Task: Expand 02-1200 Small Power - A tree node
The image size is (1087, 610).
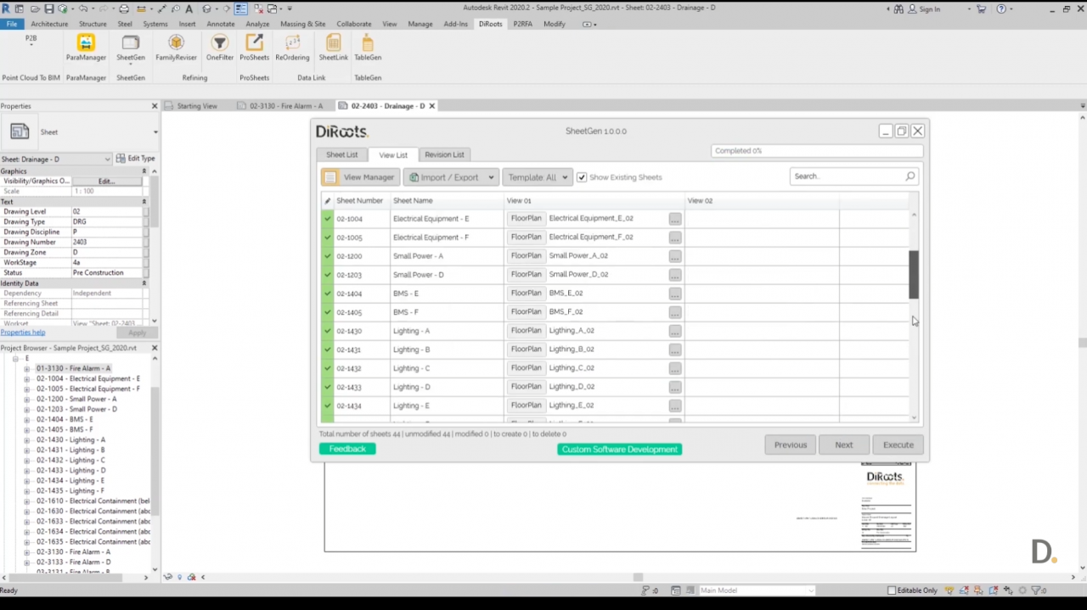Action: click(26, 400)
